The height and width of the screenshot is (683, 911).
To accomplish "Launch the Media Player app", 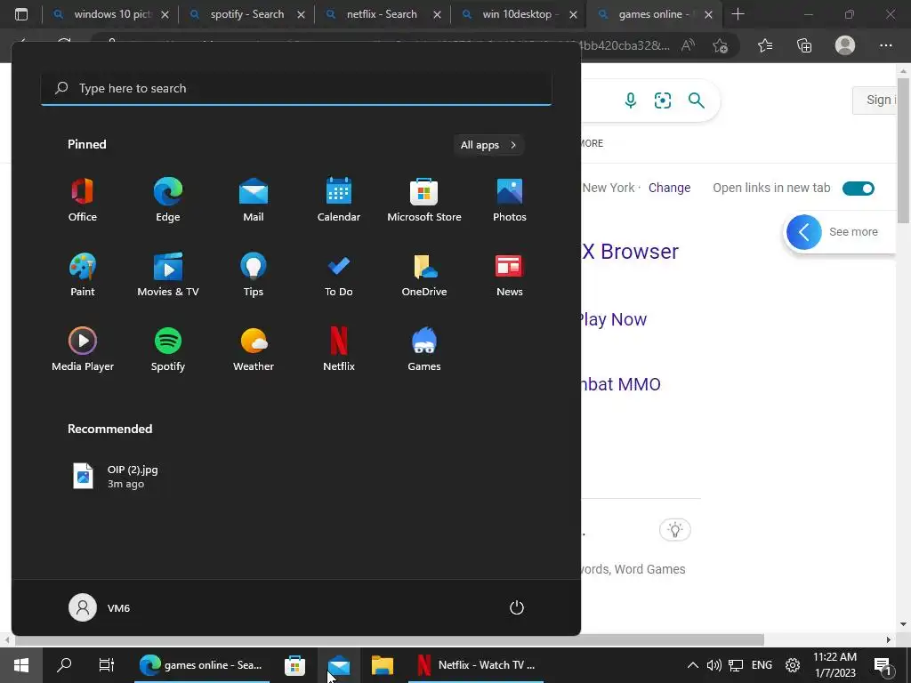I will [x=83, y=349].
